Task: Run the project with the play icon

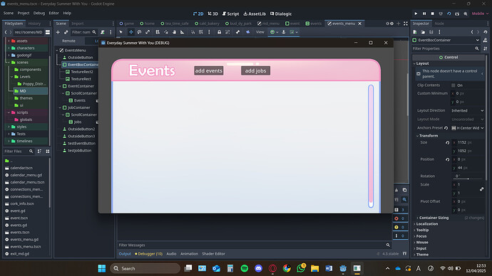Action: tap(416, 14)
